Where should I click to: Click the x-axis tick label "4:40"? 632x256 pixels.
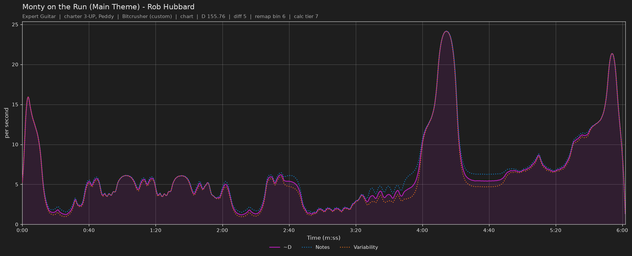pos(489,231)
